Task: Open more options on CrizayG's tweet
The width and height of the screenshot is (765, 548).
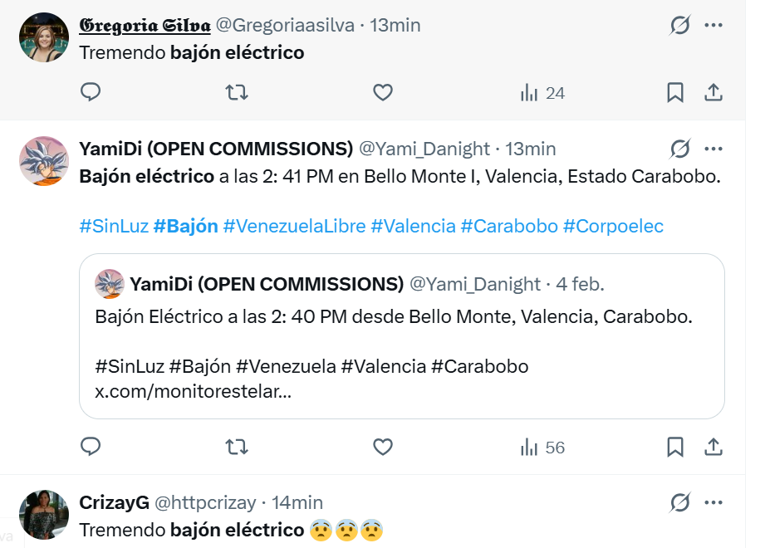Action: [x=713, y=502]
